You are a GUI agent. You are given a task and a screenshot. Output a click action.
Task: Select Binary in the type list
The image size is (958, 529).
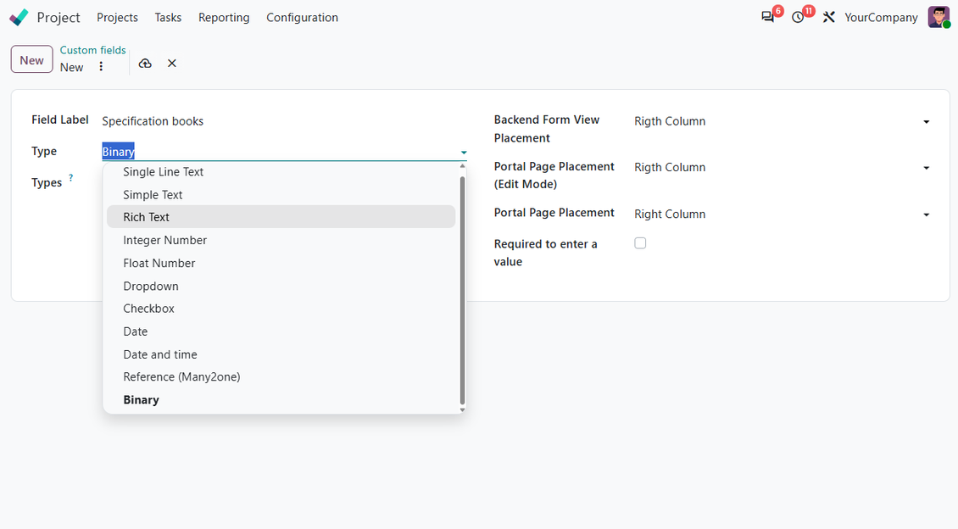coord(281,400)
